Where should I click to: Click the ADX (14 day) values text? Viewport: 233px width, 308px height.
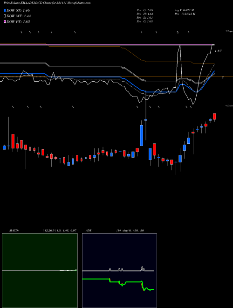(x=130, y=231)
